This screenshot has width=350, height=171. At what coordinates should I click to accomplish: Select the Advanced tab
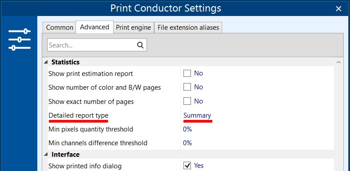pyautogui.click(x=95, y=27)
